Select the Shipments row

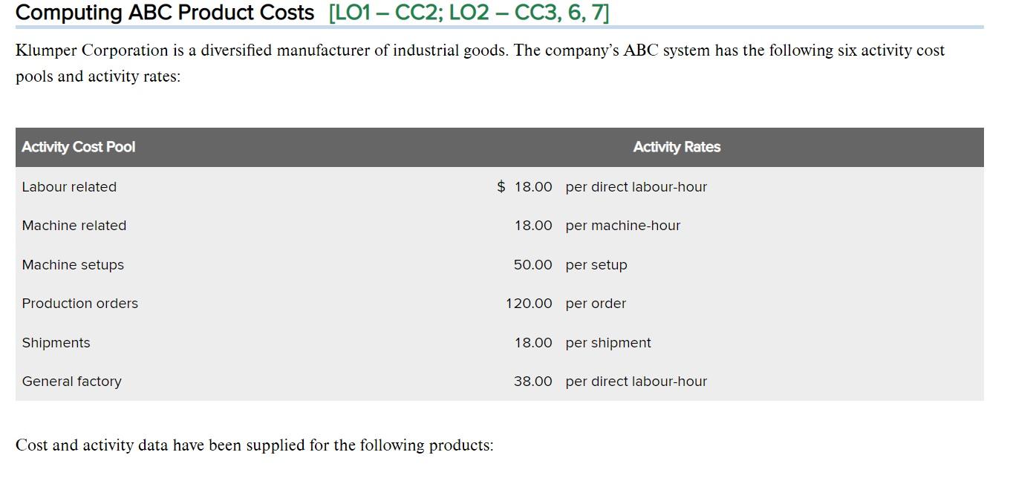[x=56, y=342]
